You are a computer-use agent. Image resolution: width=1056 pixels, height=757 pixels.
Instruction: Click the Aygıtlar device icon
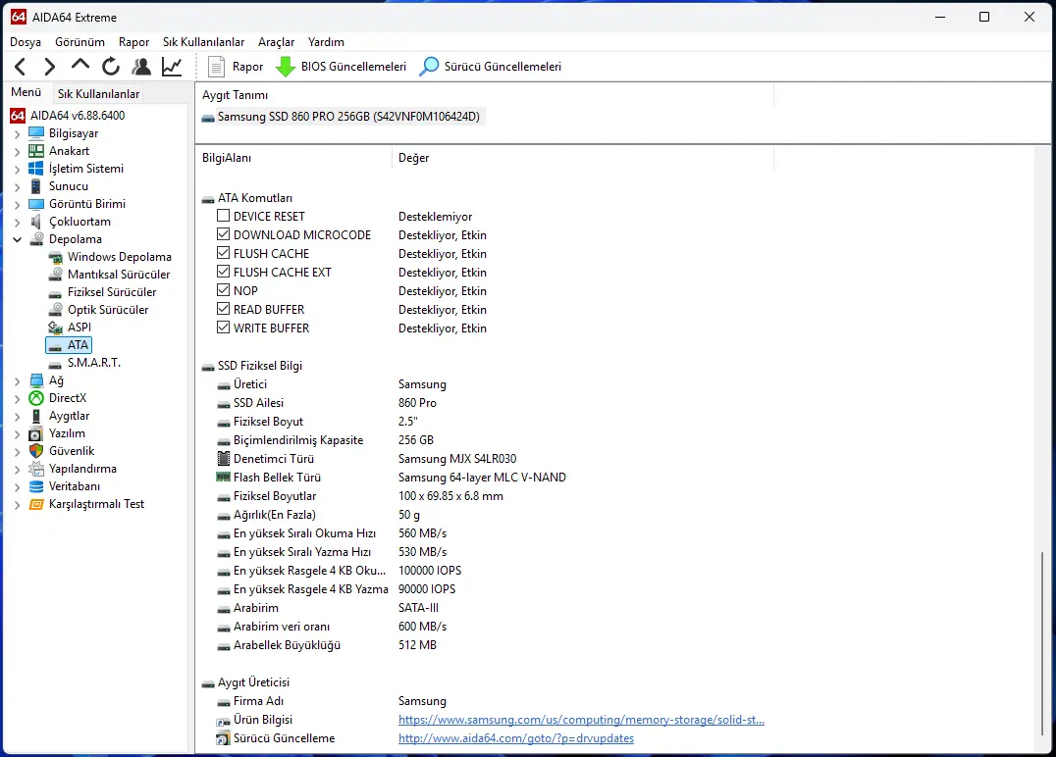[x=36, y=416]
